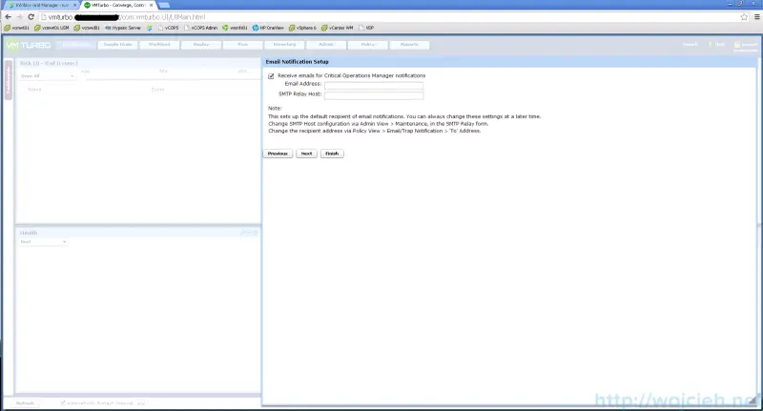Focus the SMTP Relay Host field
The image size is (763, 411).
pos(374,95)
